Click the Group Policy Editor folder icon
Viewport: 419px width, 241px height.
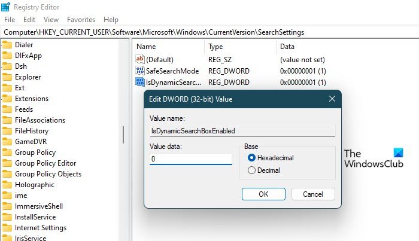[x=7, y=163]
